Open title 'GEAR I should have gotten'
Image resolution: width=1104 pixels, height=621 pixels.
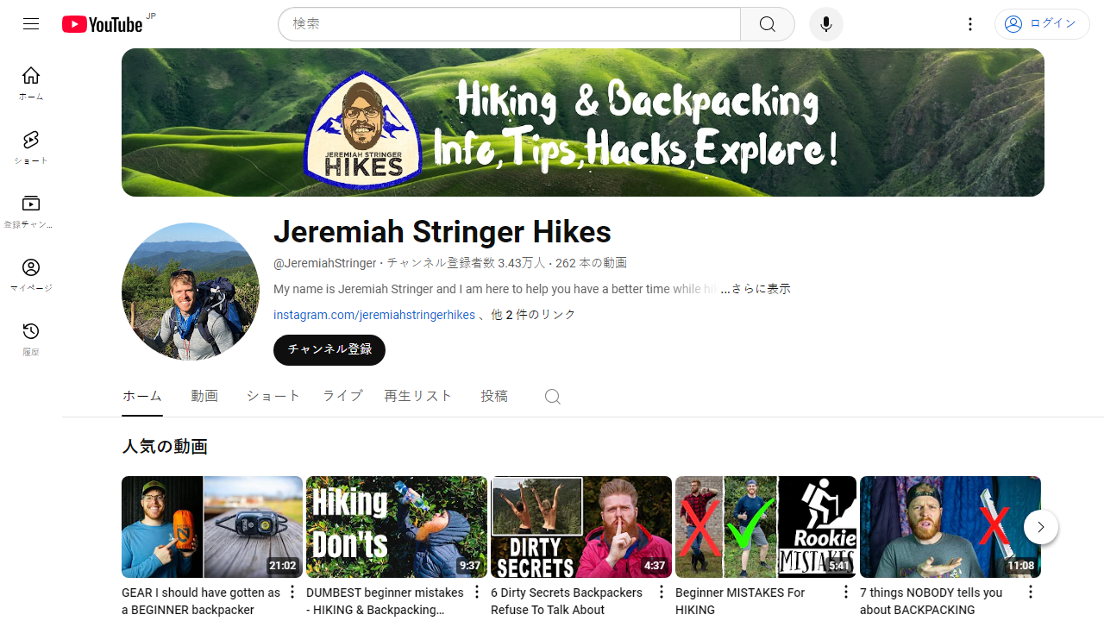click(x=201, y=601)
